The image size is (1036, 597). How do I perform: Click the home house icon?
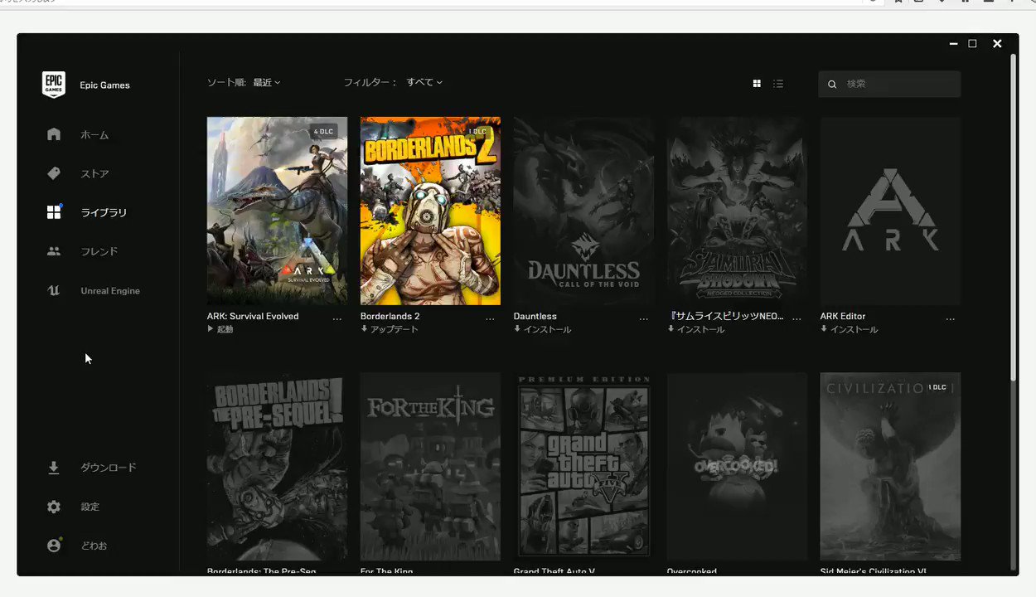click(54, 134)
